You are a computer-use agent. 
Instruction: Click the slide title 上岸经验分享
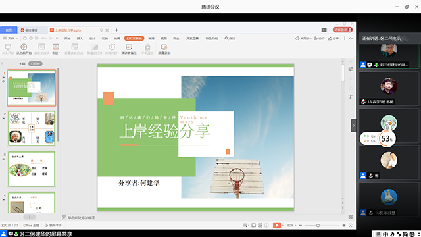point(164,131)
